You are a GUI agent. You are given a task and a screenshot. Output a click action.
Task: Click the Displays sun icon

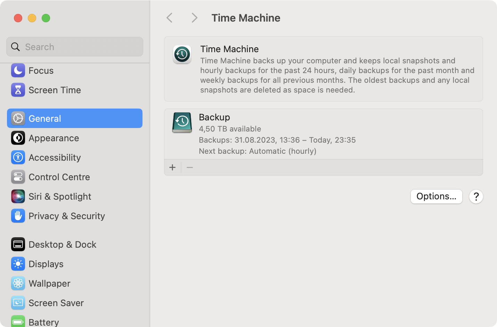pos(18,264)
